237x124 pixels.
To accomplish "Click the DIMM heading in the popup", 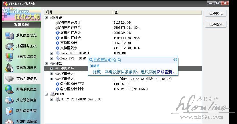I will (x=94, y=66).
